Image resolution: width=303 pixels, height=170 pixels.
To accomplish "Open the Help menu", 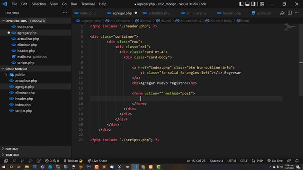I will pyautogui.click(x=102, y=4).
